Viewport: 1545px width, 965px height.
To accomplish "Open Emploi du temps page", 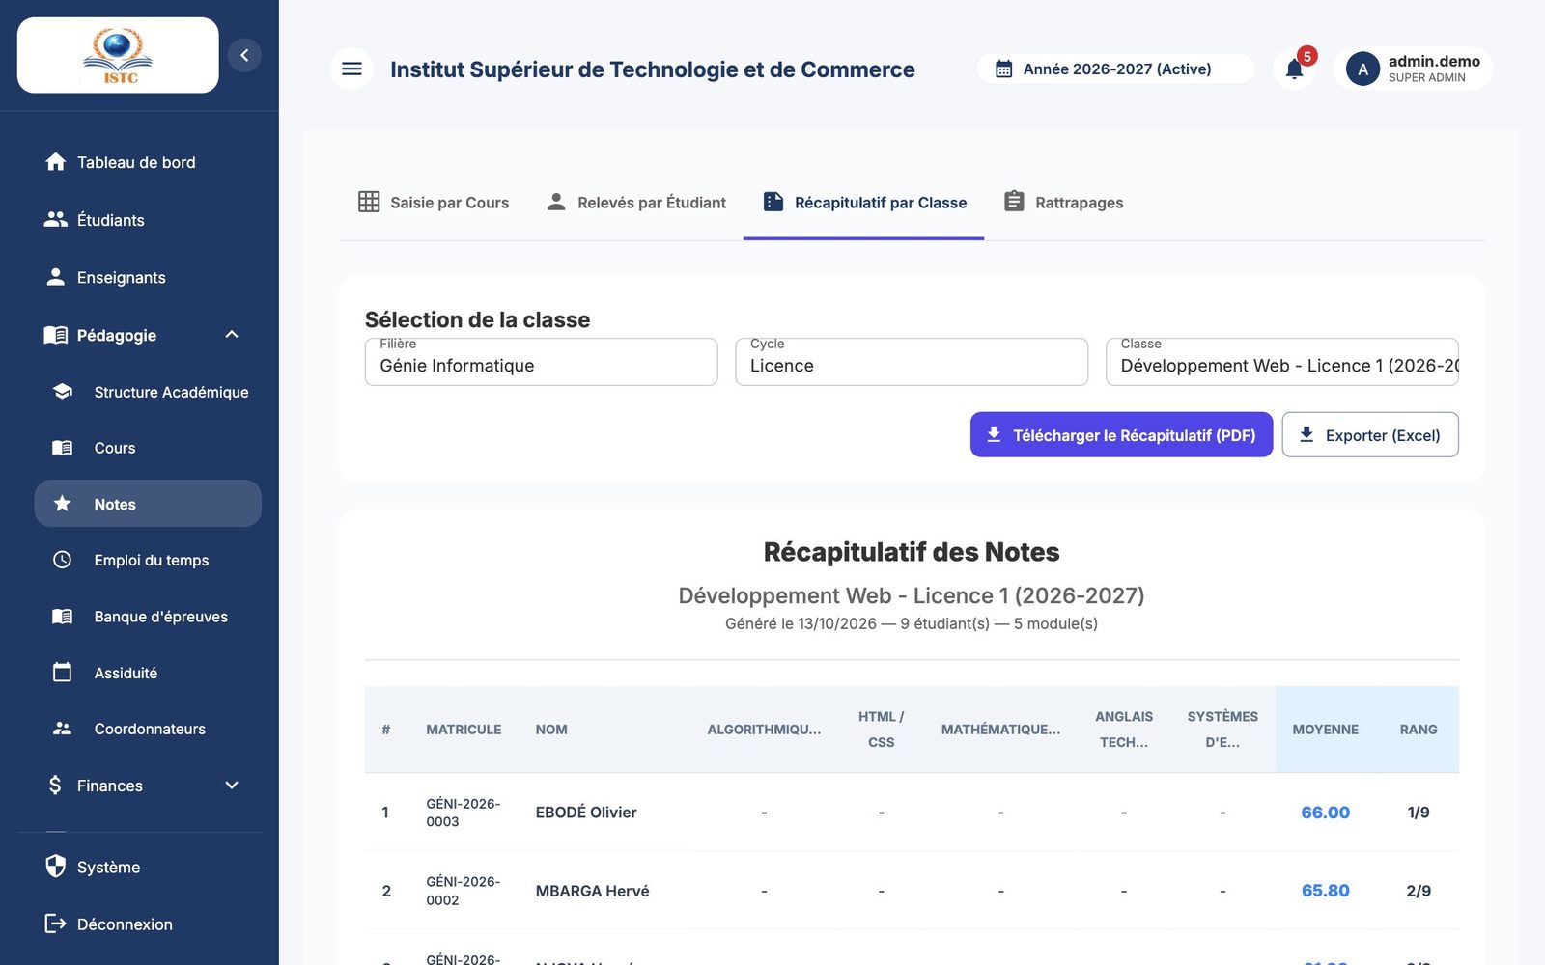I will pos(148,560).
